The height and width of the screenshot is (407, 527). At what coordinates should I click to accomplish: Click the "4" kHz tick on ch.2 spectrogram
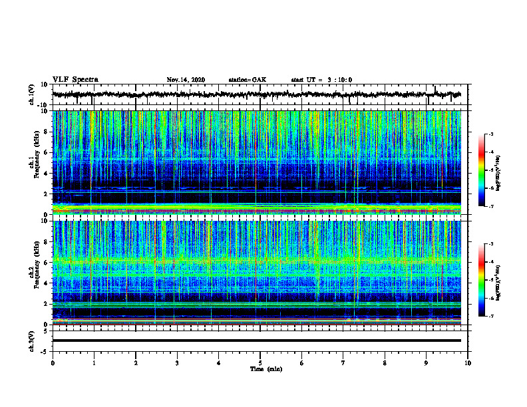(x=47, y=283)
